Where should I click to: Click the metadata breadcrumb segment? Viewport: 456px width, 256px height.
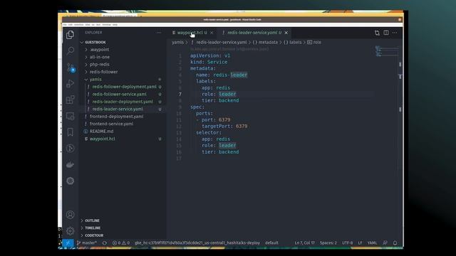click(x=265, y=43)
